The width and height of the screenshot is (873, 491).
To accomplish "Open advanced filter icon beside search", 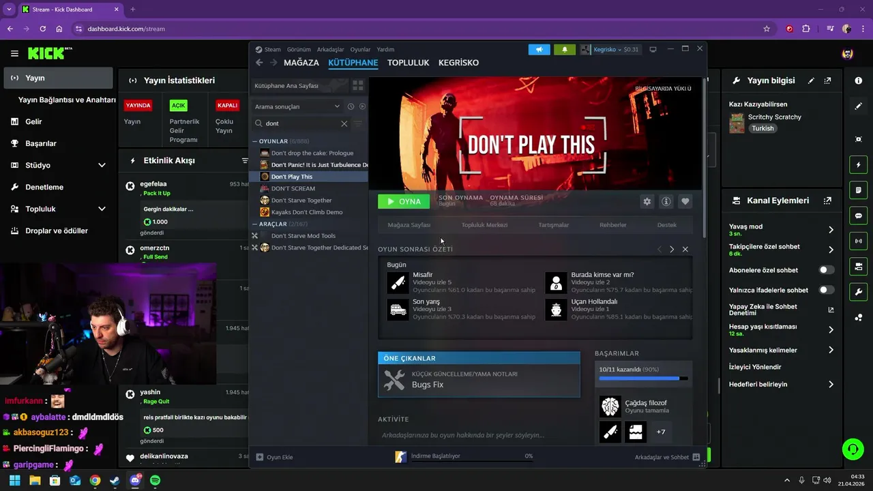I will (357, 123).
